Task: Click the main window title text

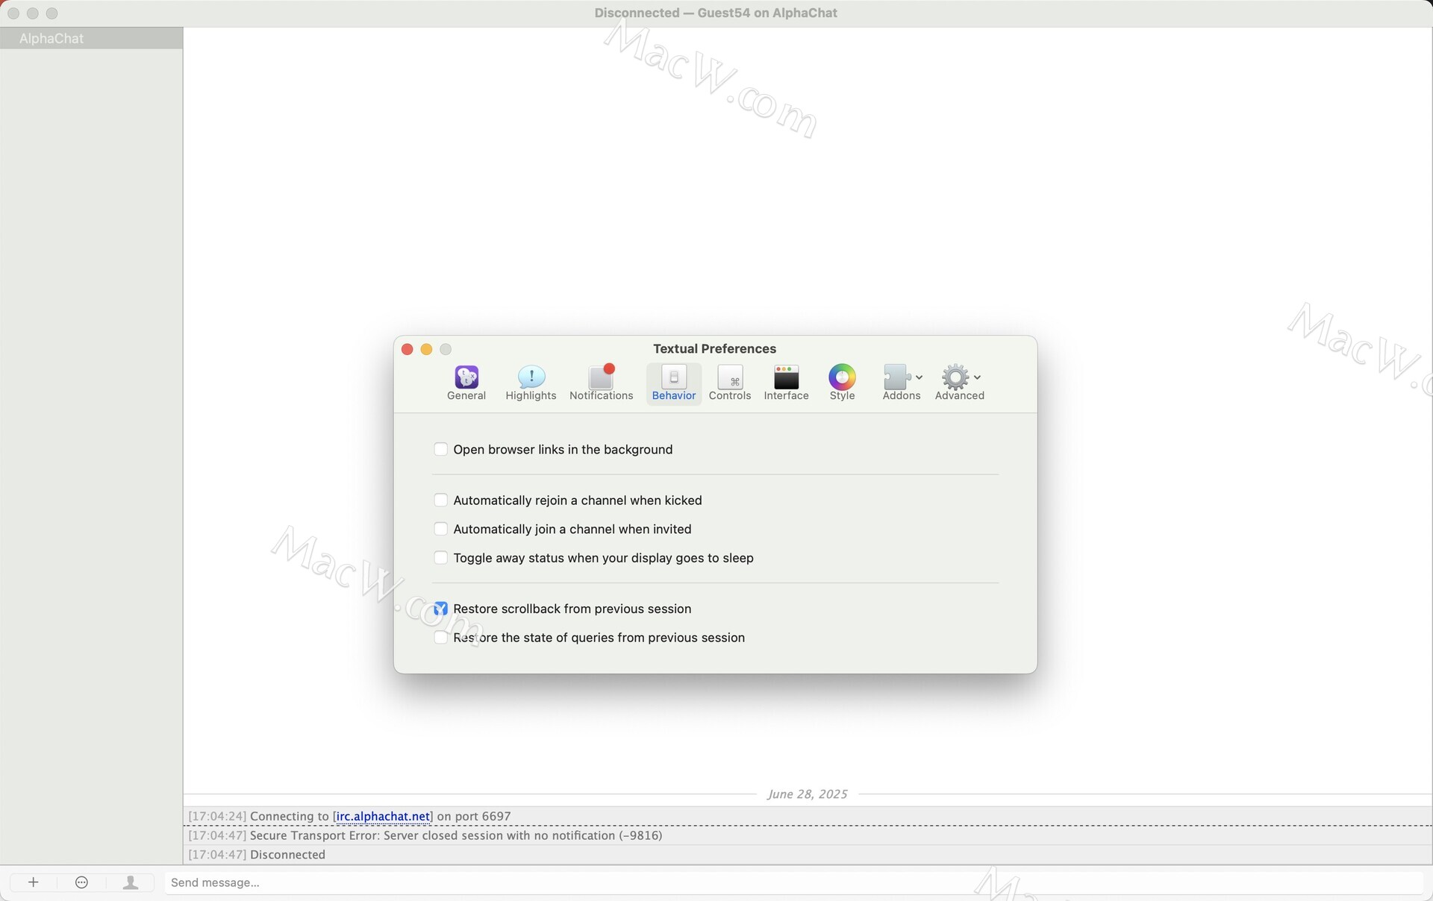Action: tap(716, 13)
